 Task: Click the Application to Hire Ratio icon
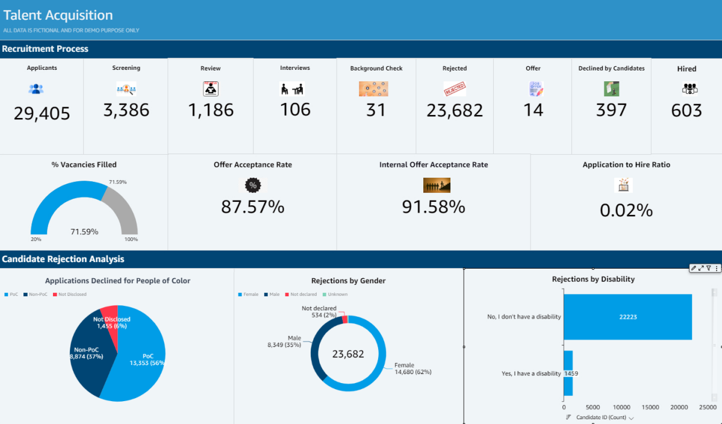[623, 185]
